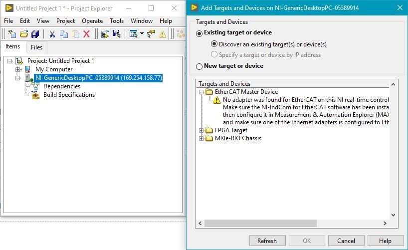Image resolution: width=408 pixels, height=250 pixels.
Task: Collapse the NI-GenericDesktopPC target node
Action: click(x=17, y=78)
